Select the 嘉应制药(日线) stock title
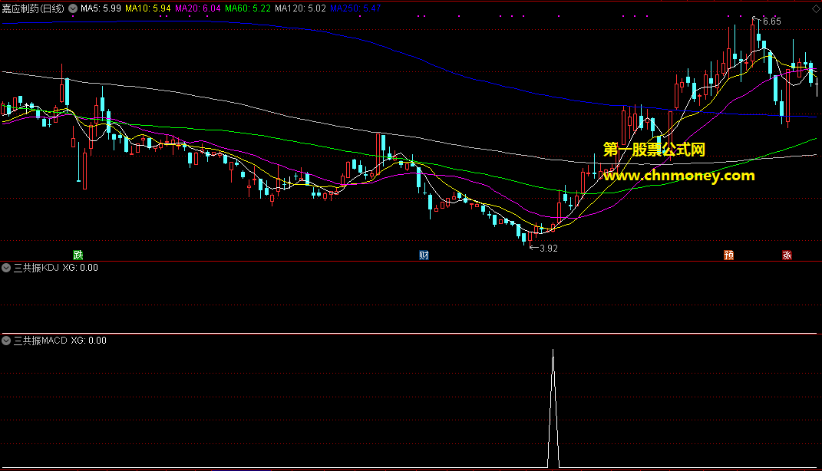Image resolution: width=822 pixels, height=471 pixels. [33, 8]
